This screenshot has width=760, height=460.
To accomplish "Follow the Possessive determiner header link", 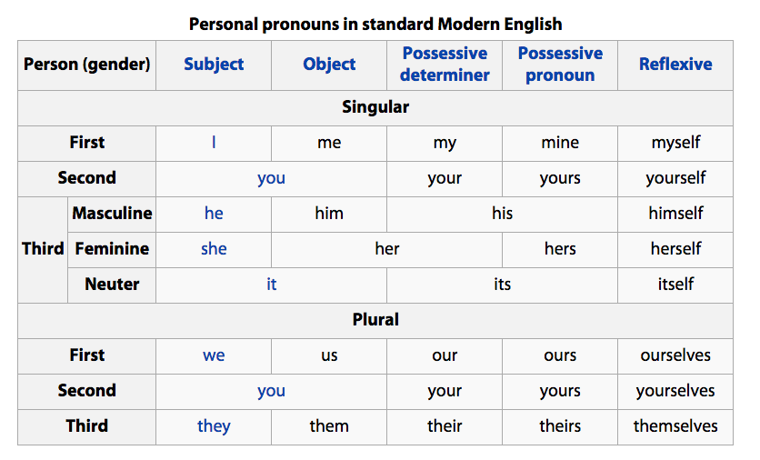I will click(445, 65).
